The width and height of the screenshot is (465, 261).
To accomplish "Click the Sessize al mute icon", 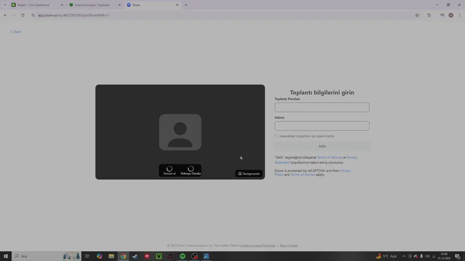I will point(169,169).
